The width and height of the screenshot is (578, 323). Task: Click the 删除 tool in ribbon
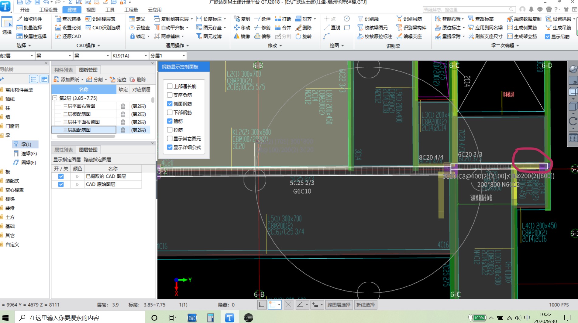[x=304, y=28]
